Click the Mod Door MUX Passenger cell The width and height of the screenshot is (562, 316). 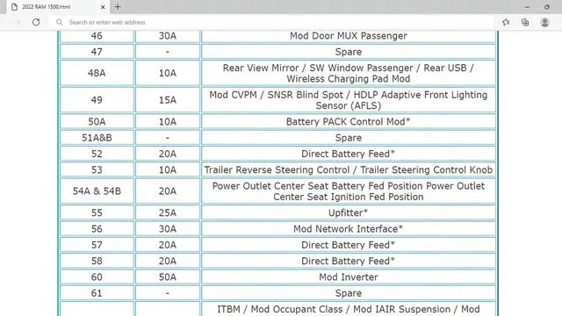tap(349, 36)
